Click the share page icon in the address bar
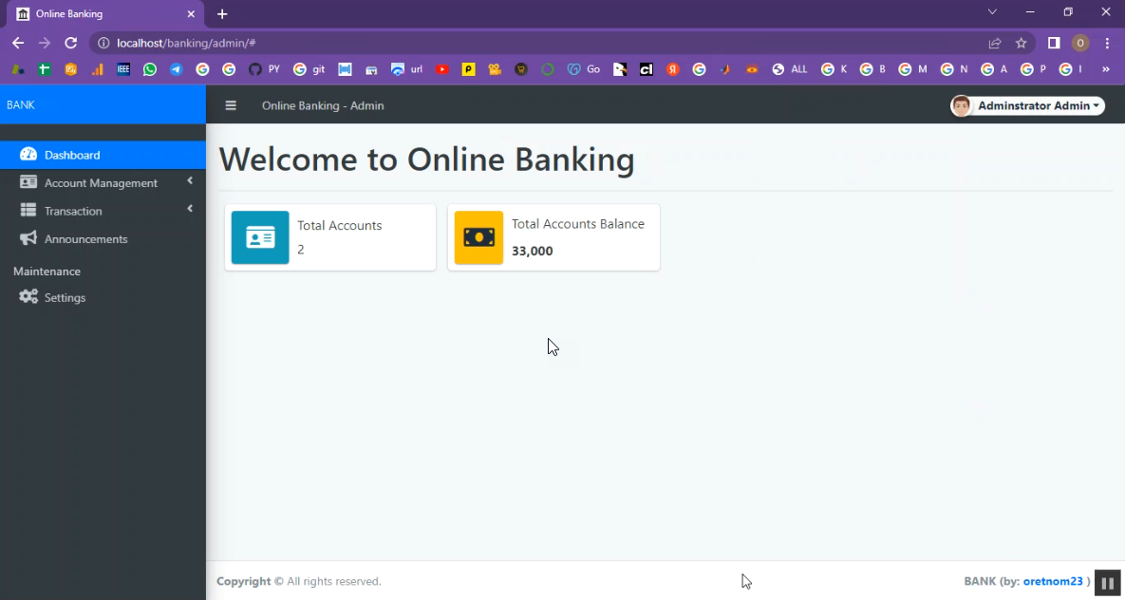 (994, 43)
